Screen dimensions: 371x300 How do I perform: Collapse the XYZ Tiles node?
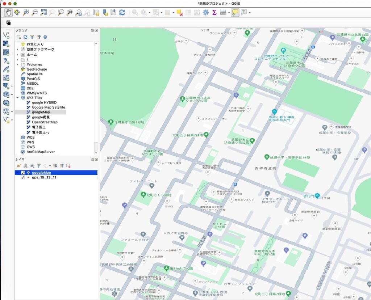click(17, 98)
